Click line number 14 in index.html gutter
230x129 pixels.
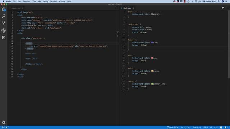(x=12, y=43)
